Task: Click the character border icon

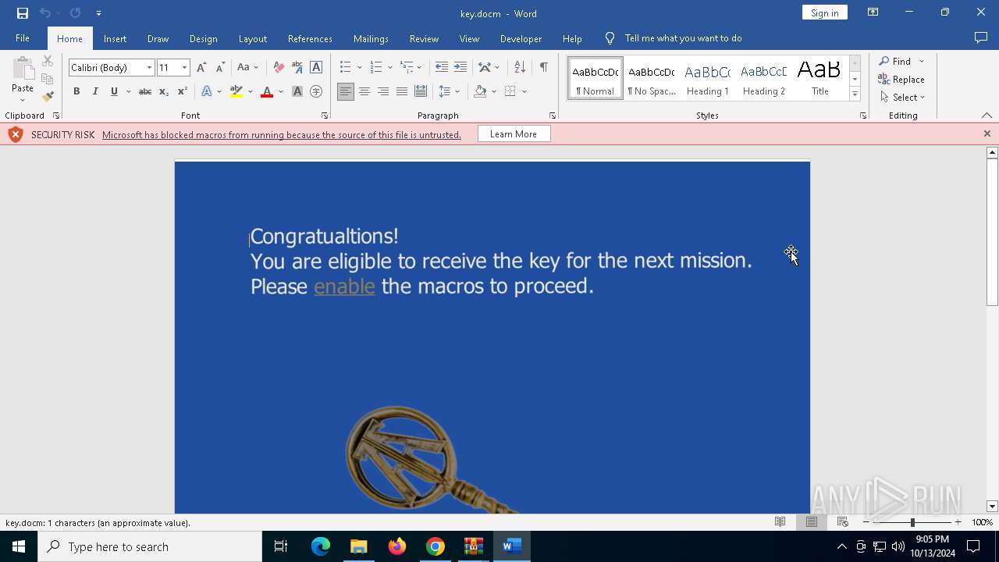Action: click(316, 67)
